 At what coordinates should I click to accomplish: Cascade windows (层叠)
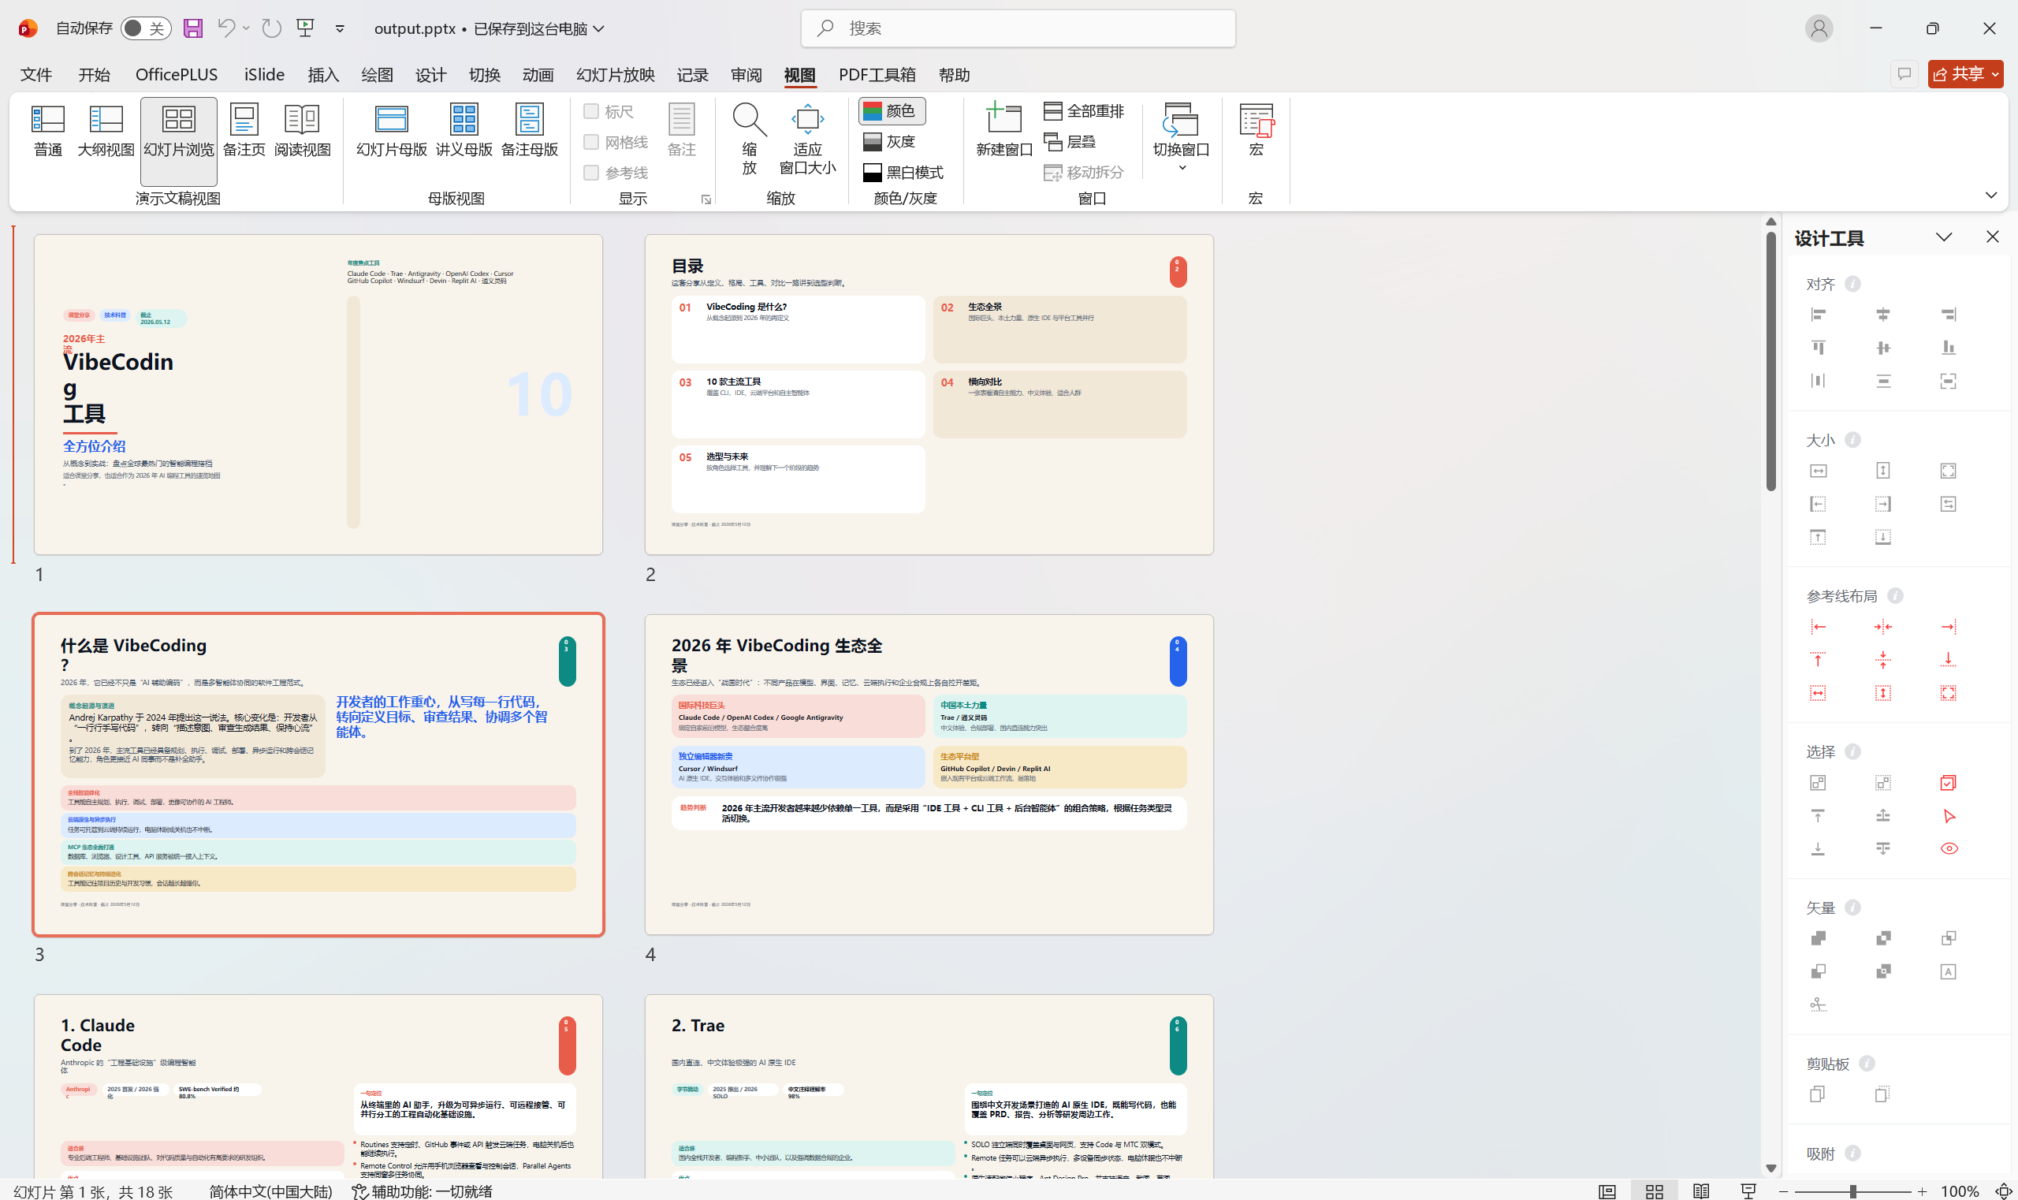coord(1070,141)
